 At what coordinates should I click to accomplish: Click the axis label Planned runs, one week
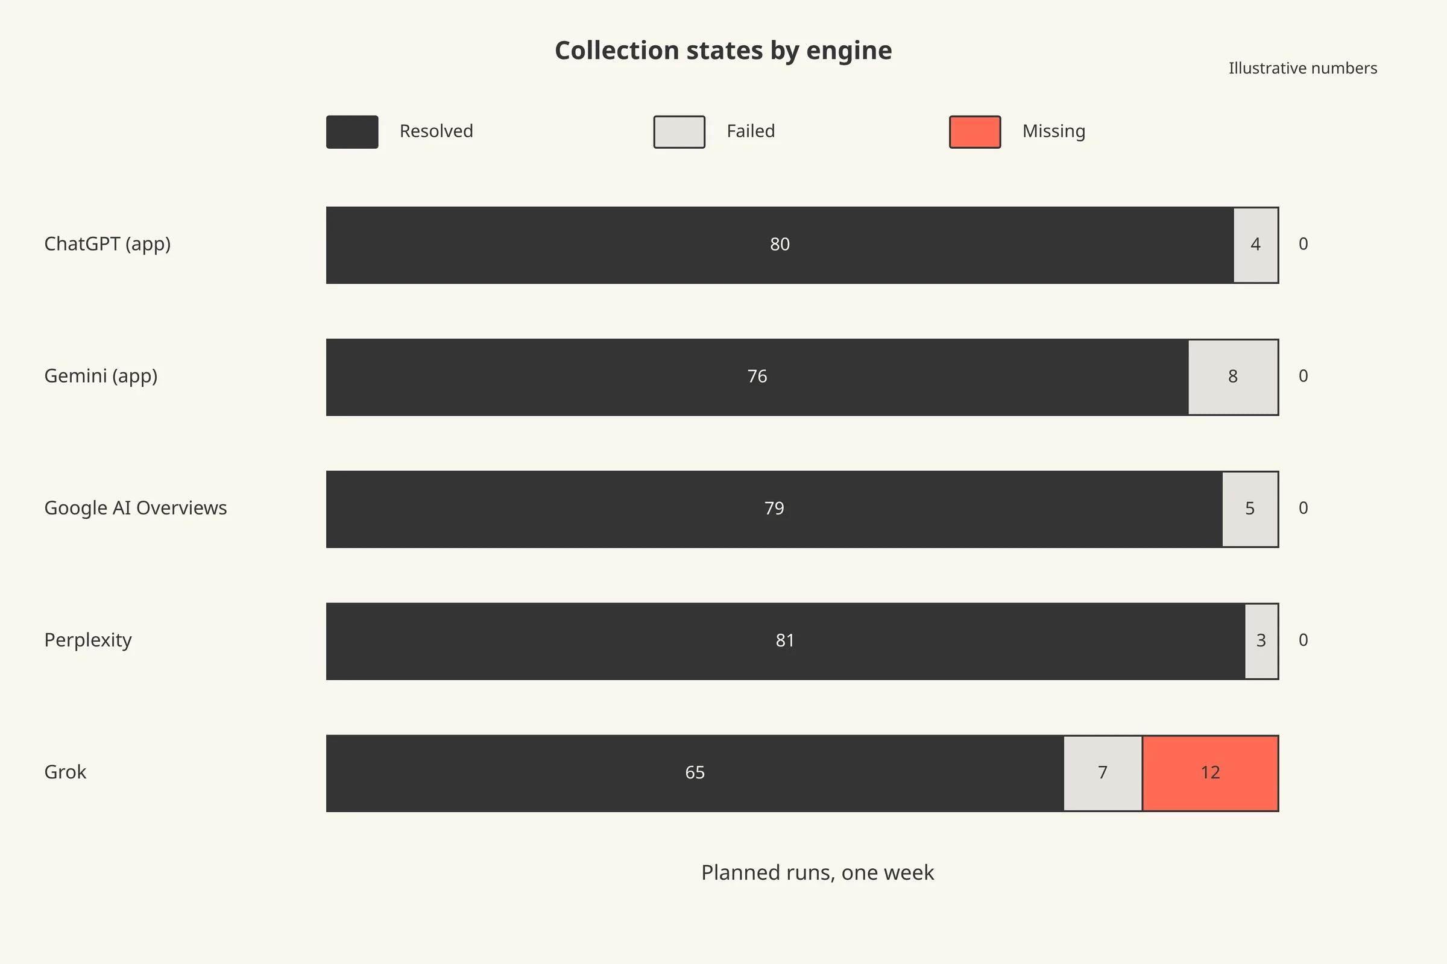818,873
